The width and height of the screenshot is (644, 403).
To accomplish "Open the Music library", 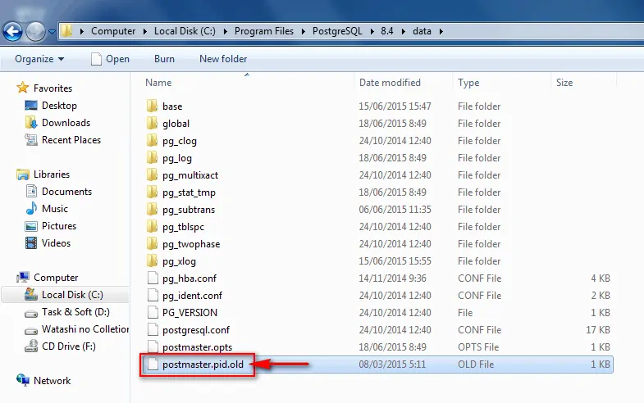I will [55, 209].
